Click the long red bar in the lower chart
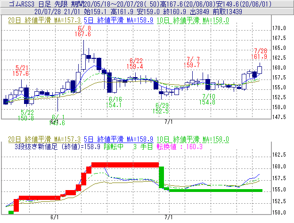 [125, 165]
